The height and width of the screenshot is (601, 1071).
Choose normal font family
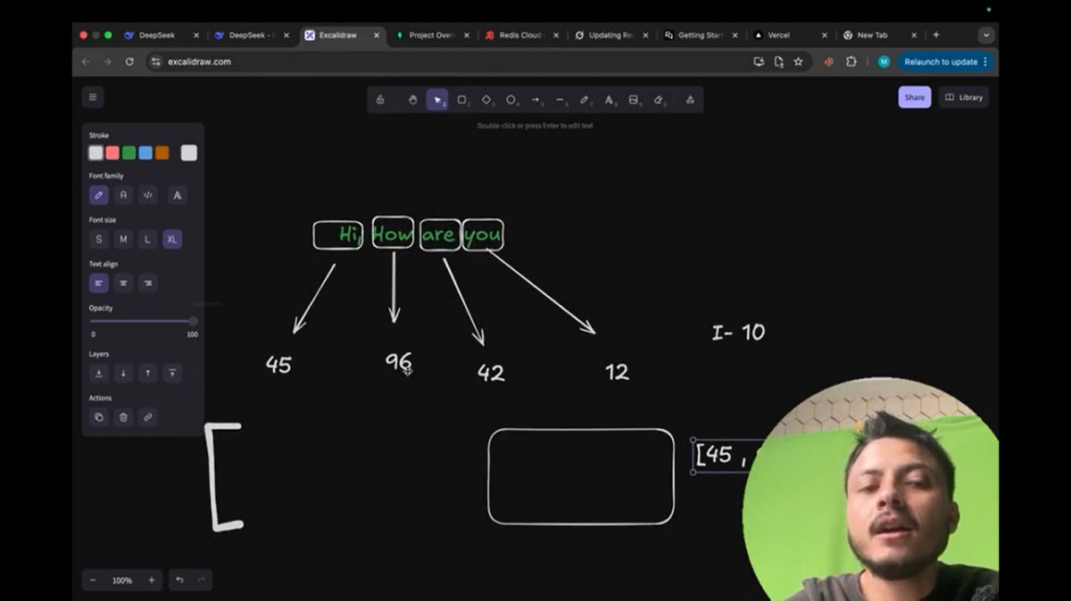pyautogui.click(x=123, y=194)
